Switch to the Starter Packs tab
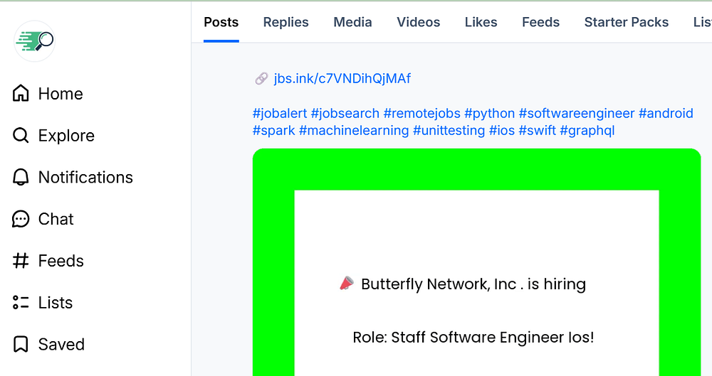 626,22
